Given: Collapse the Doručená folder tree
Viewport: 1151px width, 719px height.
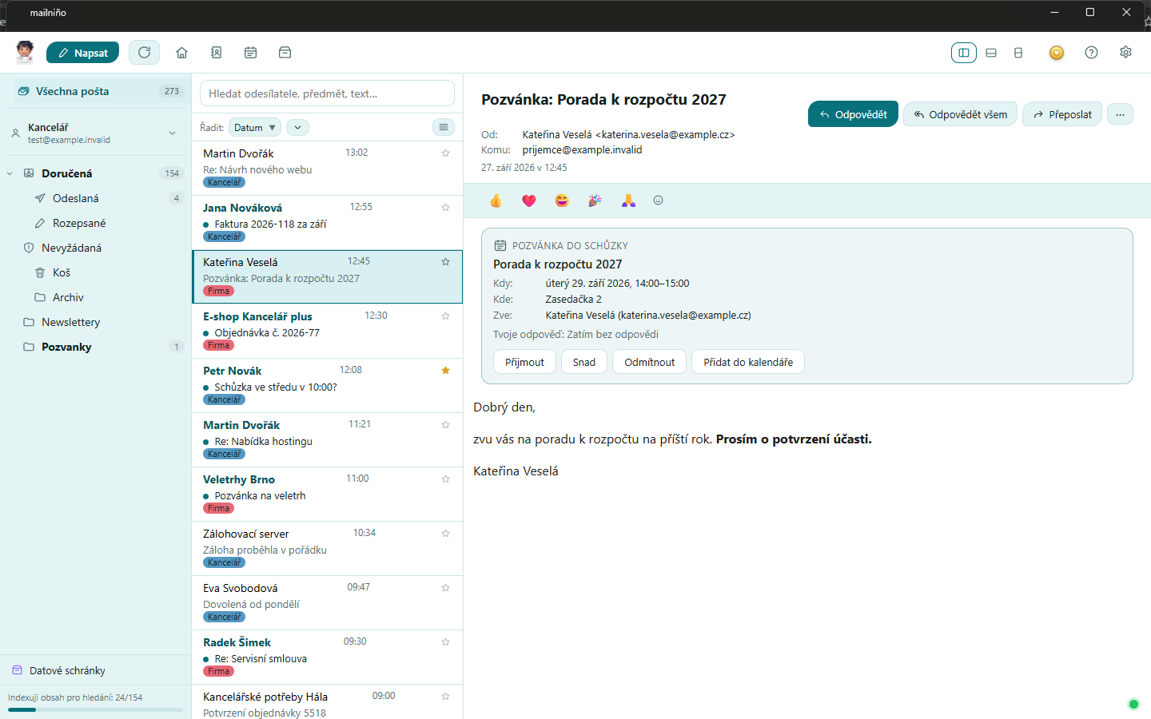Looking at the screenshot, I should coord(10,173).
